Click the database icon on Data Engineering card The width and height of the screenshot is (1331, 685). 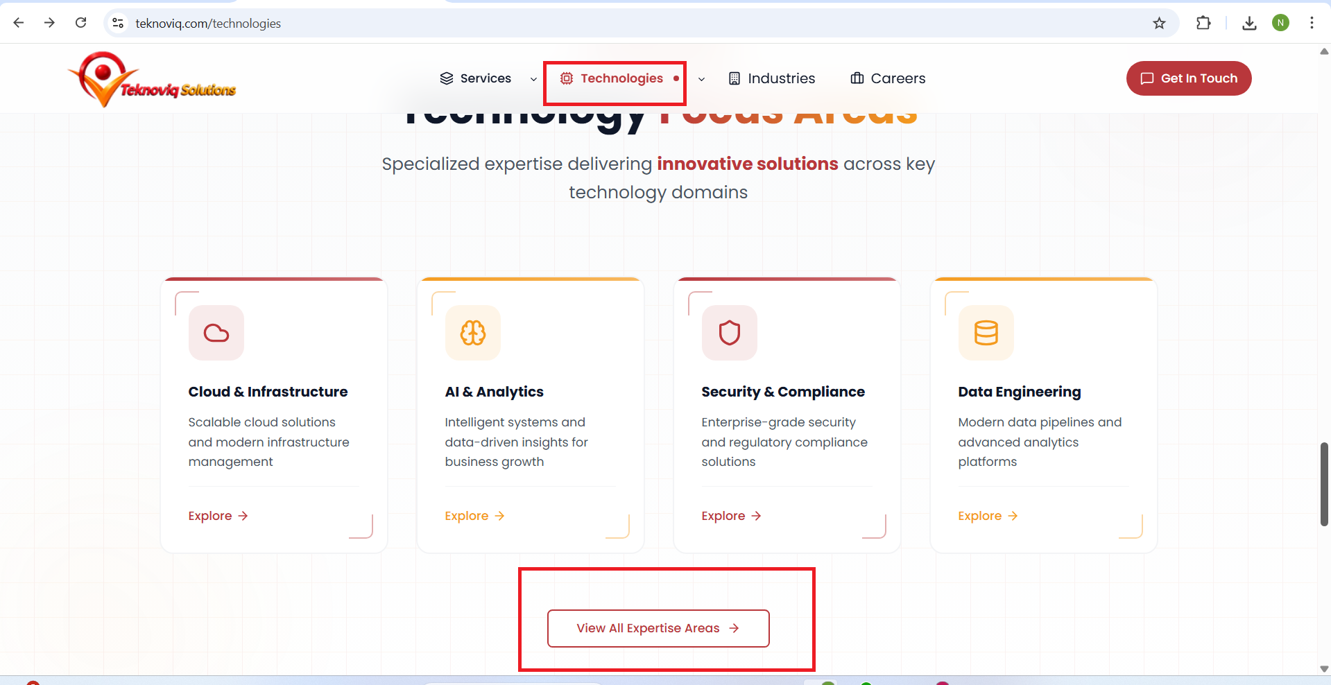(x=986, y=333)
